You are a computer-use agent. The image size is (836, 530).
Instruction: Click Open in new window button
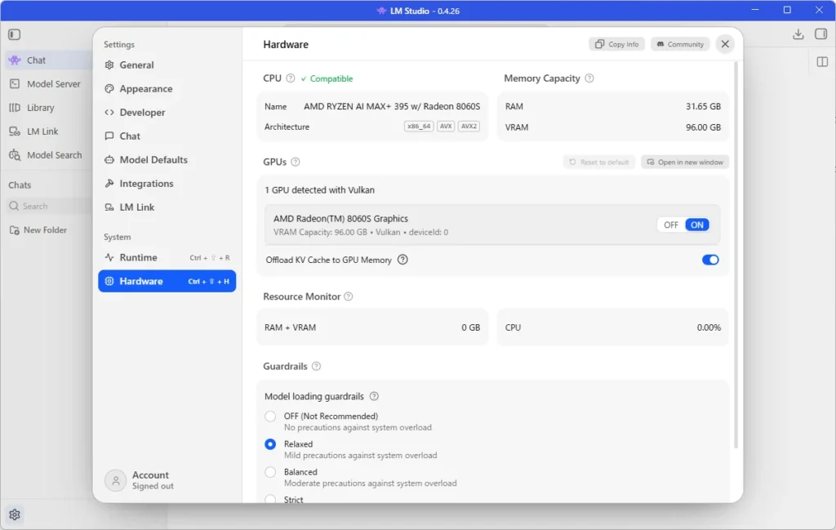point(685,162)
